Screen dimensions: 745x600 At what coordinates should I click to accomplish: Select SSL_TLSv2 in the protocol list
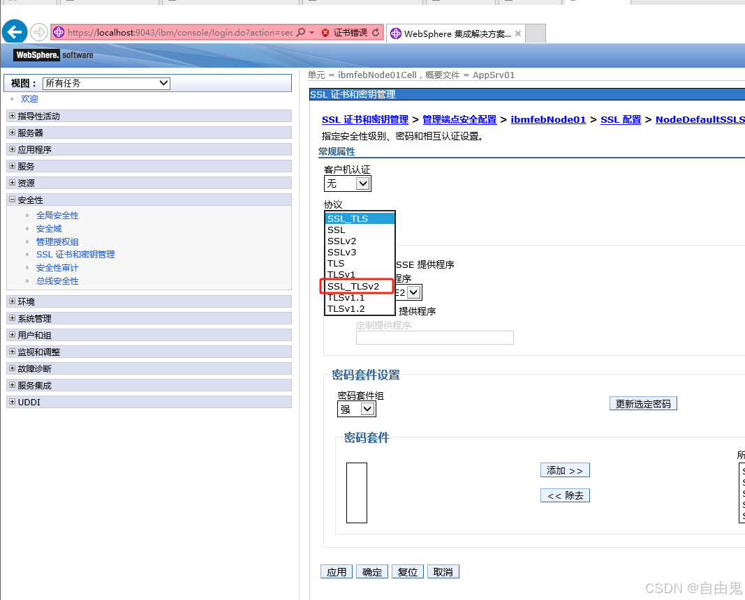pyautogui.click(x=360, y=286)
